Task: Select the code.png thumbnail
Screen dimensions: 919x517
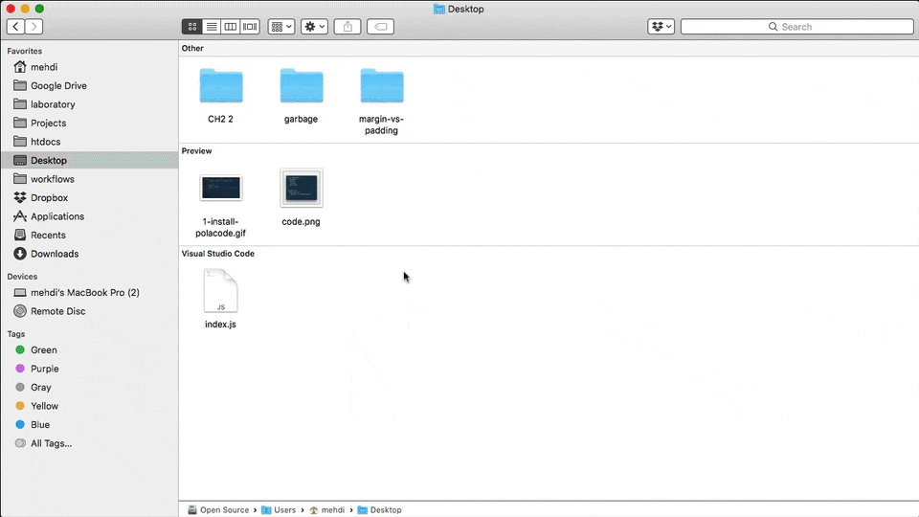Action: [302, 189]
